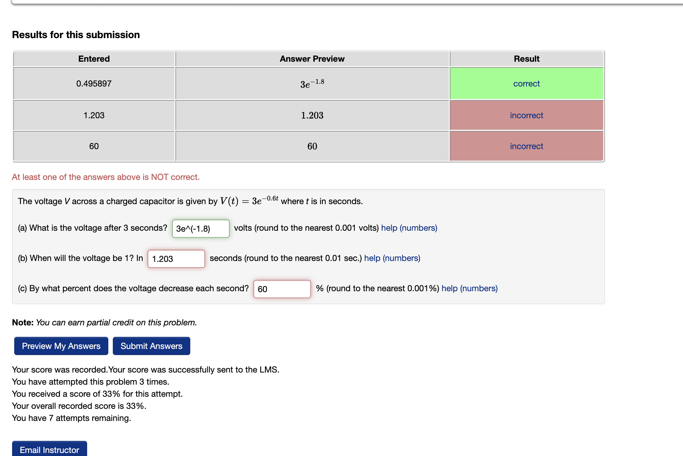This screenshot has width=683, height=456.
Task: Click the Submit Answers button
Action: 151,346
